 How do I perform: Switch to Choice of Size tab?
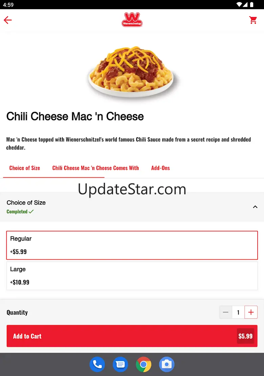click(25, 168)
